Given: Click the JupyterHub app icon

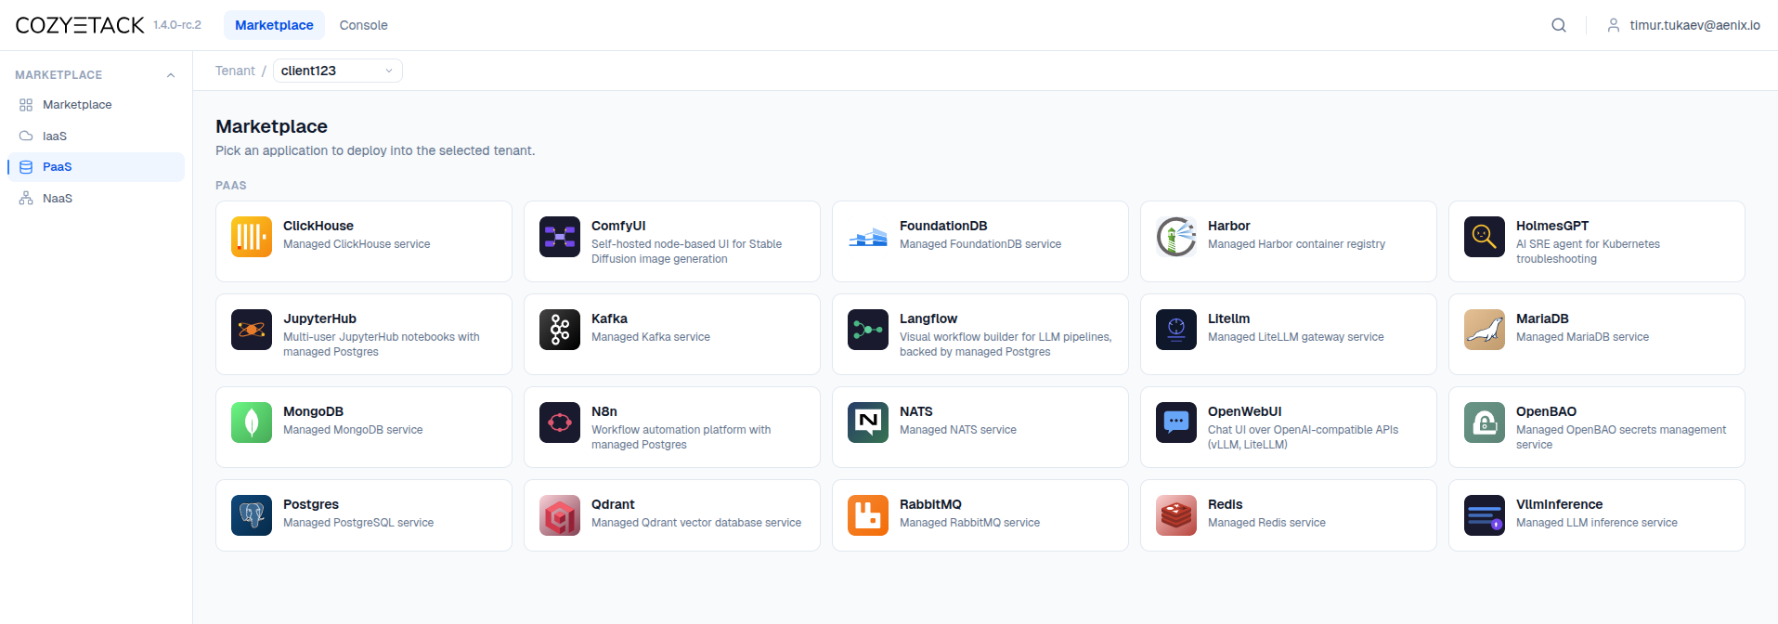Looking at the screenshot, I should pyautogui.click(x=252, y=330).
